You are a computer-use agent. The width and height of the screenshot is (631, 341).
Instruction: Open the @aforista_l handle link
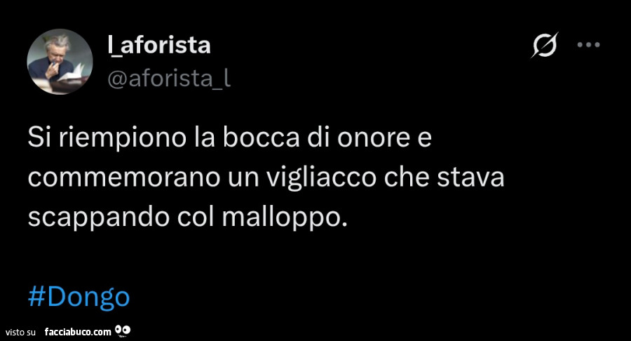pyautogui.click(x=169, y=78)
